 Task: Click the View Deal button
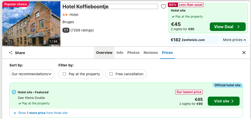(228, 27)
